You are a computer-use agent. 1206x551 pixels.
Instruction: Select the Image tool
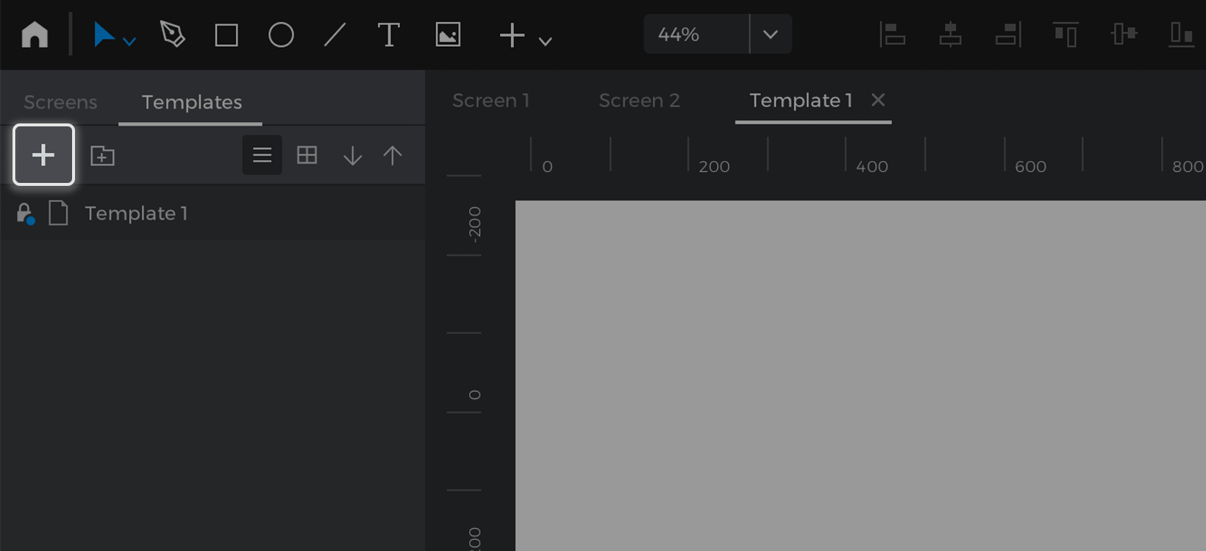(448, 35)
